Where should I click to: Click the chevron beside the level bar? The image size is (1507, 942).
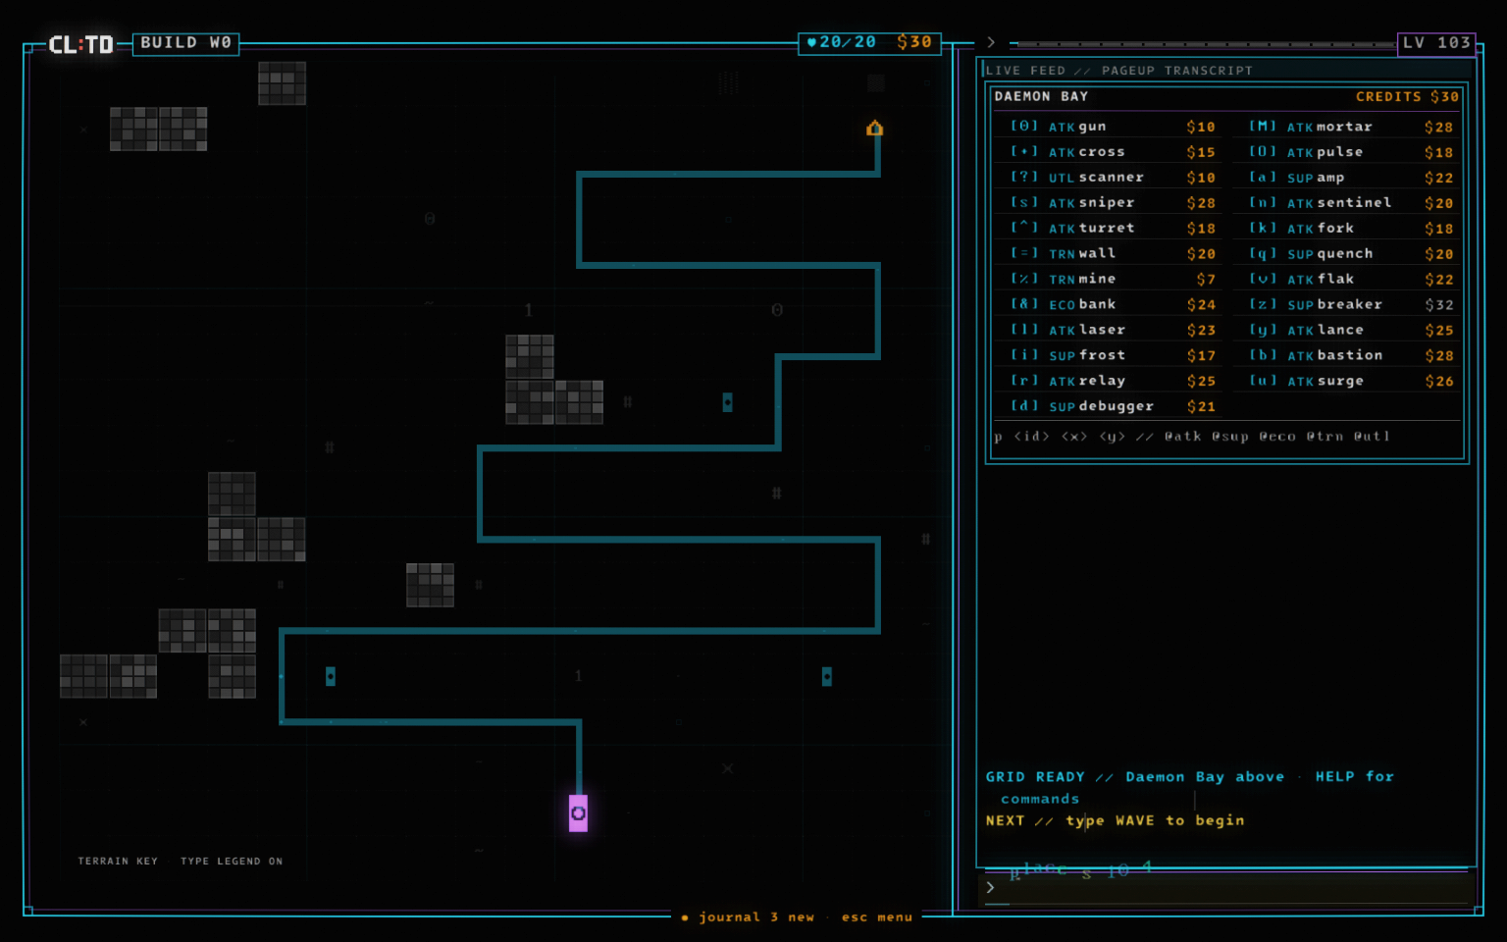pyautogui.click(x=991, y=43)
